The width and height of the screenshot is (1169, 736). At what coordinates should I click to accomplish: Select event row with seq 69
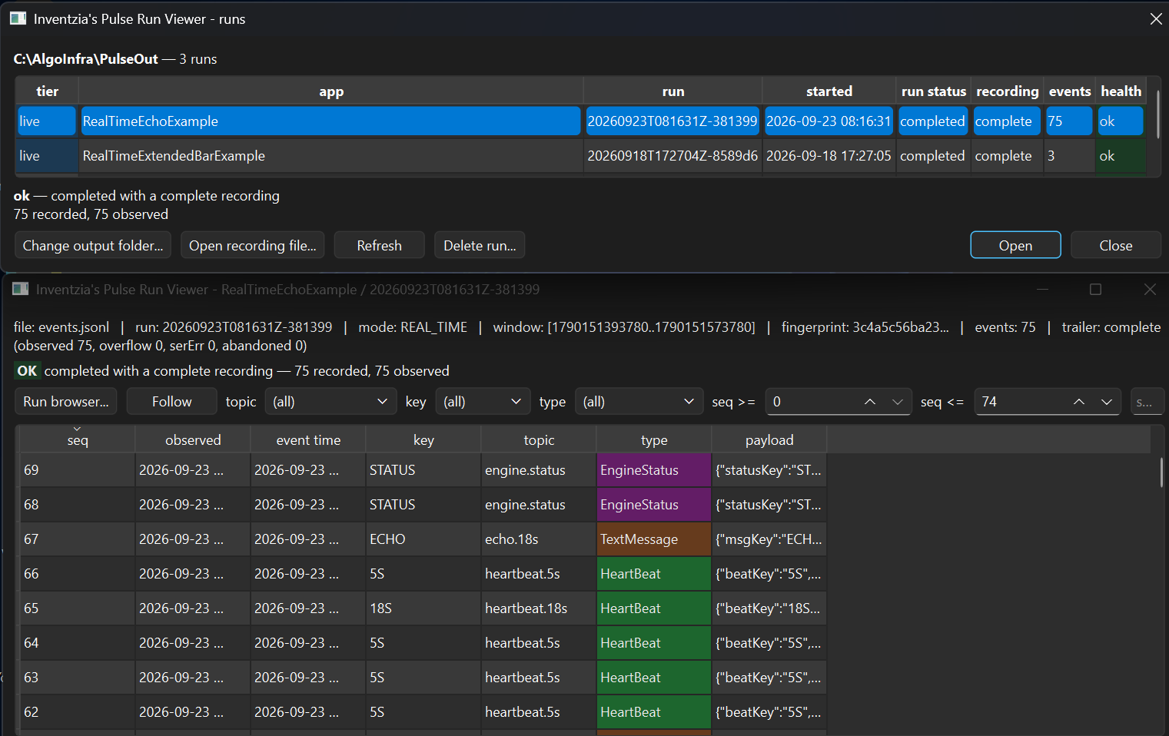coord(423,469)
